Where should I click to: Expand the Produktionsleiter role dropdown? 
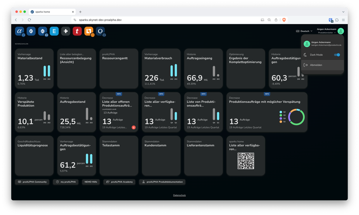point(327,33)
